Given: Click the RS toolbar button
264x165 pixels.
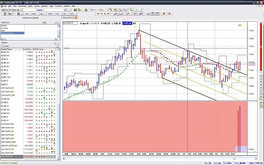Looking at the screenshot, I should [x=11, y=10].
